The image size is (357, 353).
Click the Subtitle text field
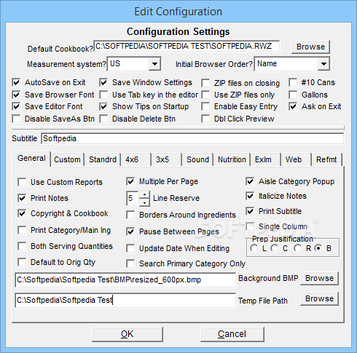192,138
